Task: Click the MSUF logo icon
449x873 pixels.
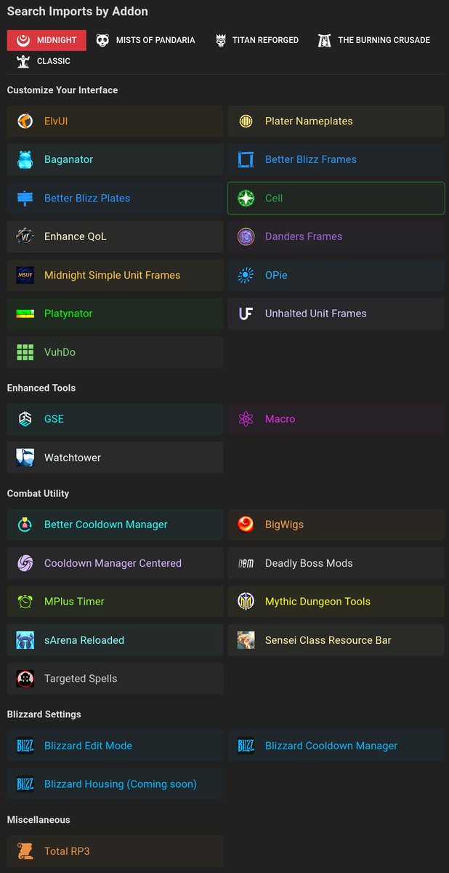Action: coord(25,276)
